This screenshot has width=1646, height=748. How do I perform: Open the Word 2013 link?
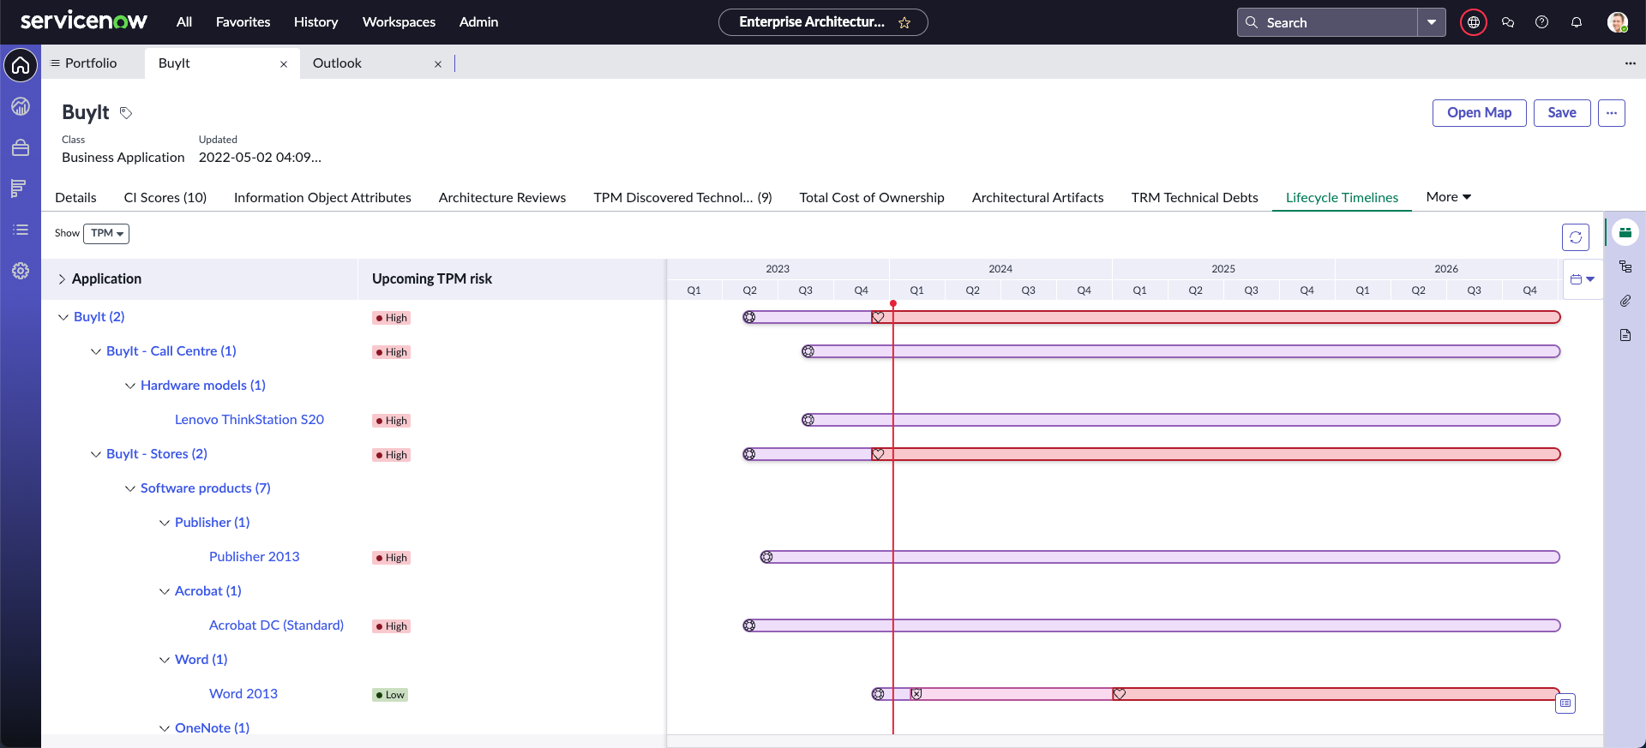click(x=243, y=694)
